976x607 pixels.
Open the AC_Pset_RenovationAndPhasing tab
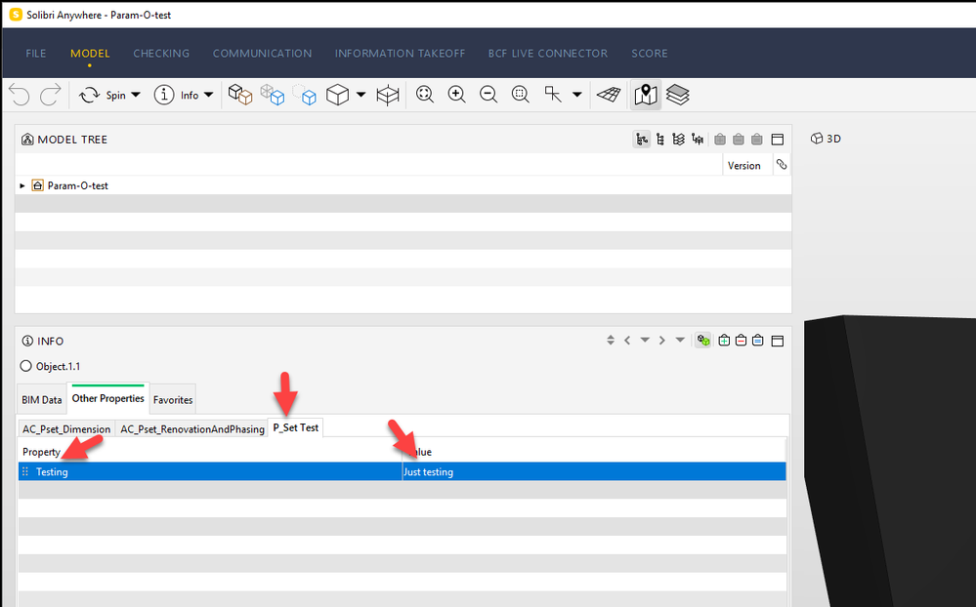[x=192, y=429]
